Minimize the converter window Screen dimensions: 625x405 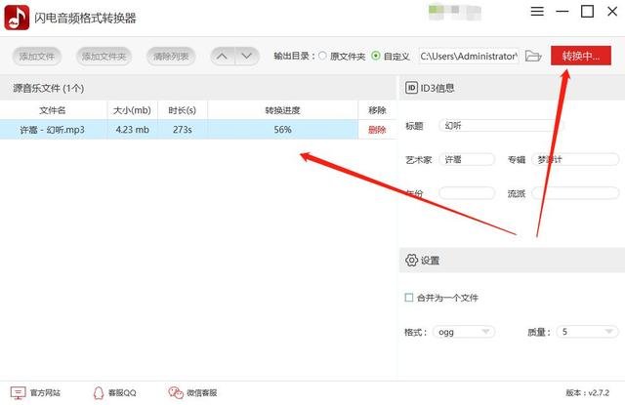562,11
